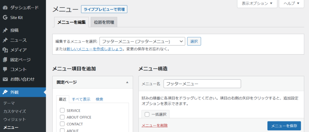
Task: Click the pushpin icon beside 投稿
Action: pyautogui.click(x=5, y=30)
